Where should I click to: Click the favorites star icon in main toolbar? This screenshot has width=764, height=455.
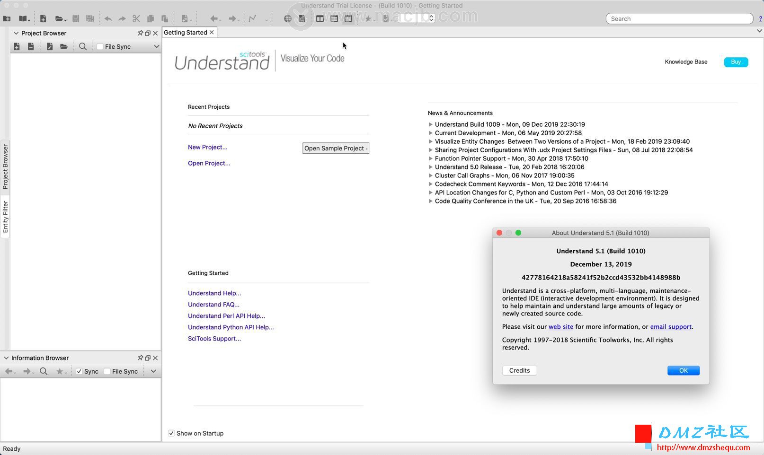point(369,19)
